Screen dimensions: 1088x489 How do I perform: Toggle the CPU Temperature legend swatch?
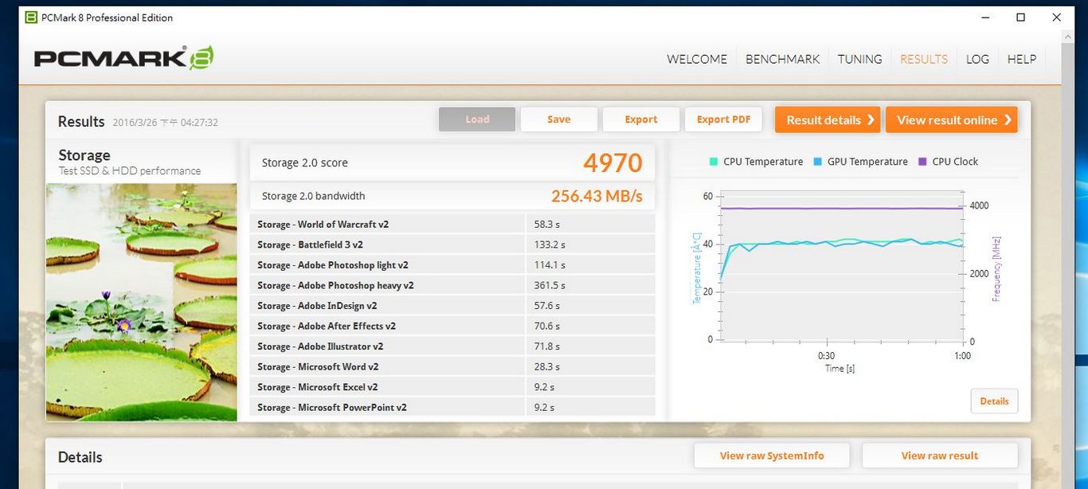pyautogui.click(x=714, y=162)
